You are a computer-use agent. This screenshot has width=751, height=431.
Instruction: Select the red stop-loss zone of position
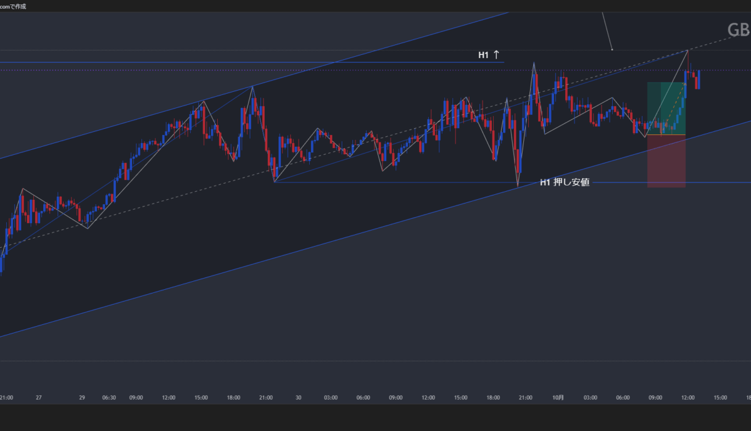pos(666,161)
